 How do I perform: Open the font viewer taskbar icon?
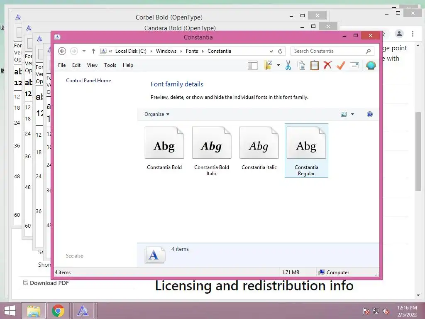(x=83, y=311)
